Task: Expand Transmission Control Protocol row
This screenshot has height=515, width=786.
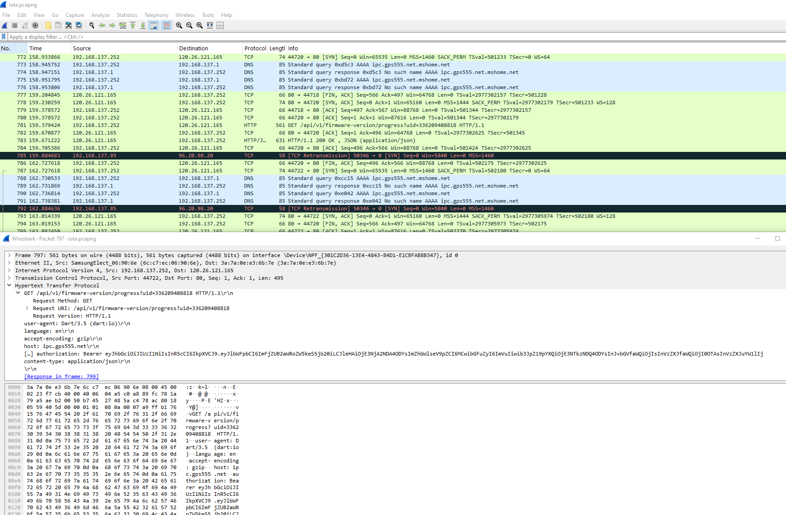Action: [9, 278]
